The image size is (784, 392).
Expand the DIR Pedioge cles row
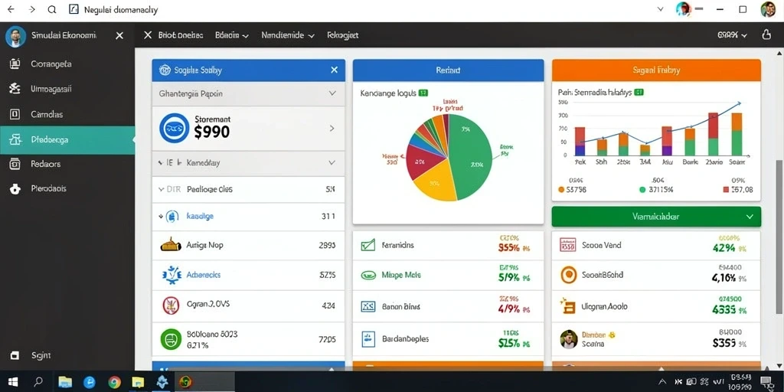click(x=249, y=190)
